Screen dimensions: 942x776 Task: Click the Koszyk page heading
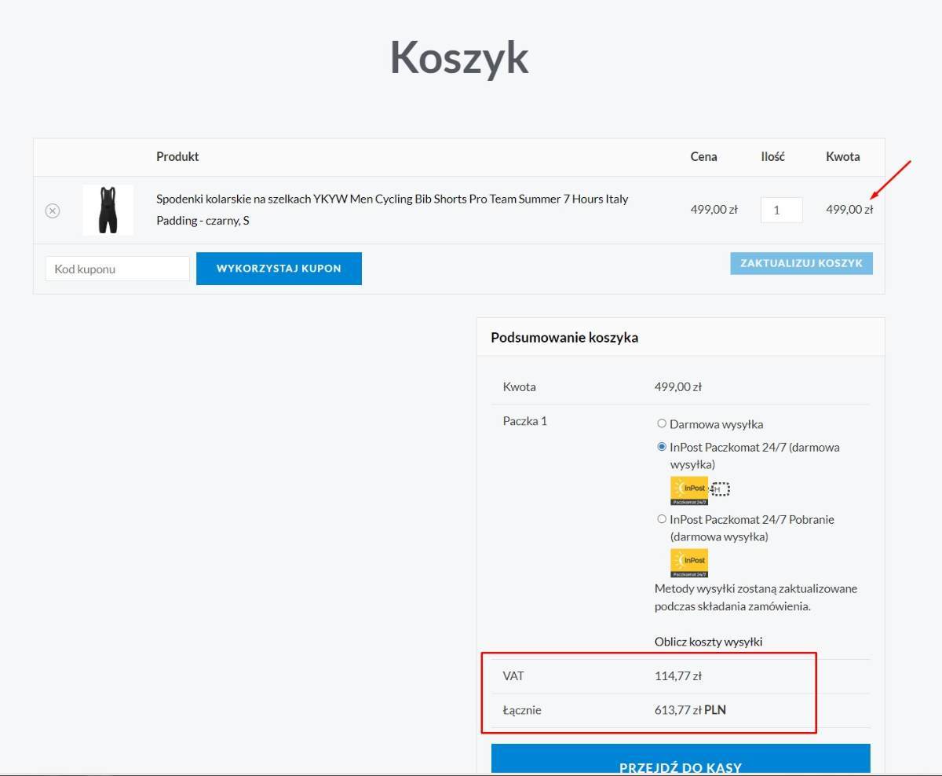point(459,57)
